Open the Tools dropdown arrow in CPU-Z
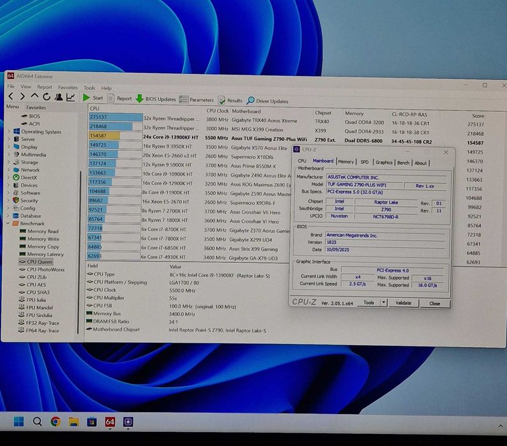This screenshot has width=507, height=446. (x=384, y=303)
